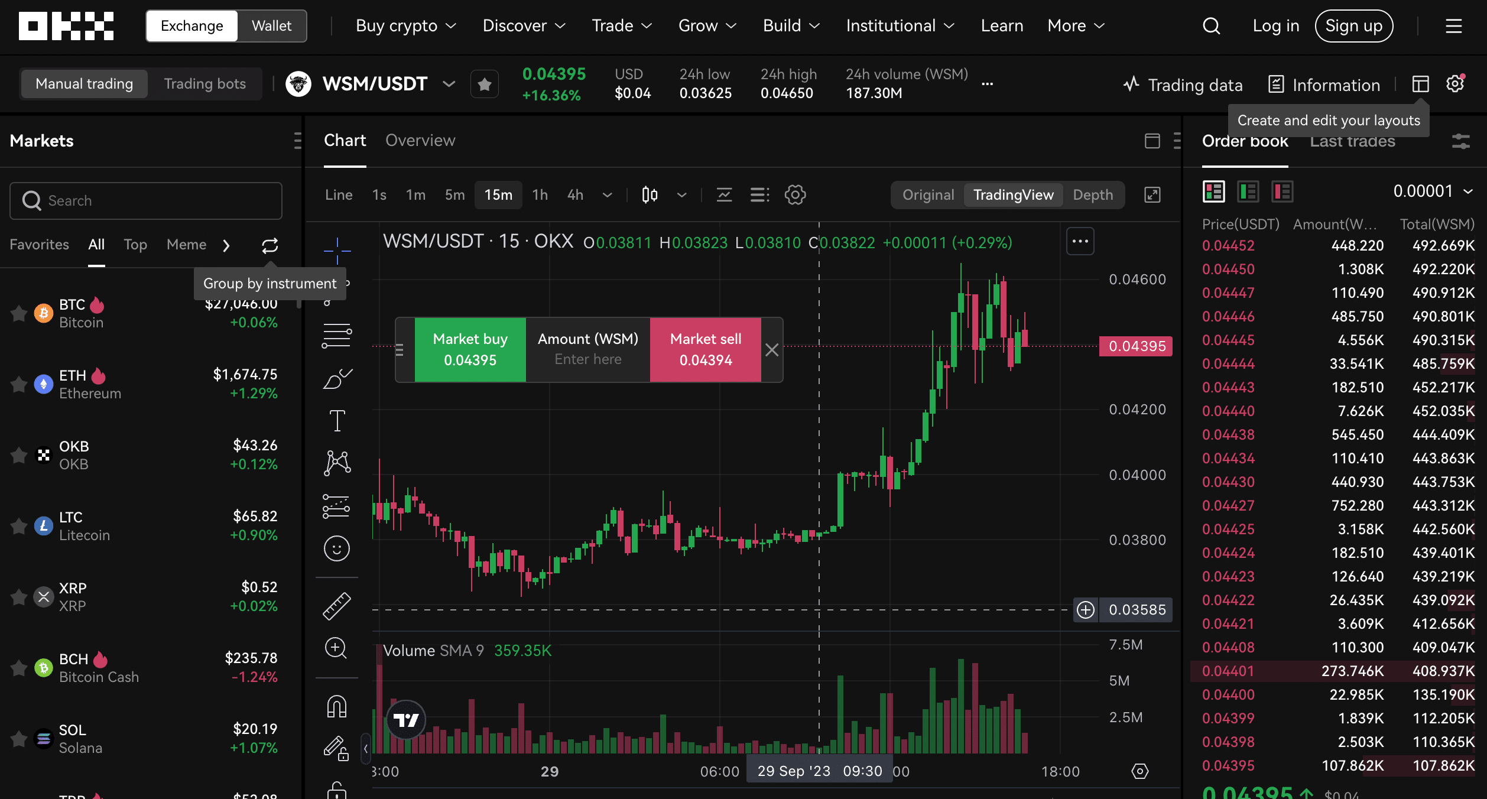This screenshot has height=799, width=1487.
Task: Expand more time intervals chevron after 4h
Action: (x=607, y=195)
